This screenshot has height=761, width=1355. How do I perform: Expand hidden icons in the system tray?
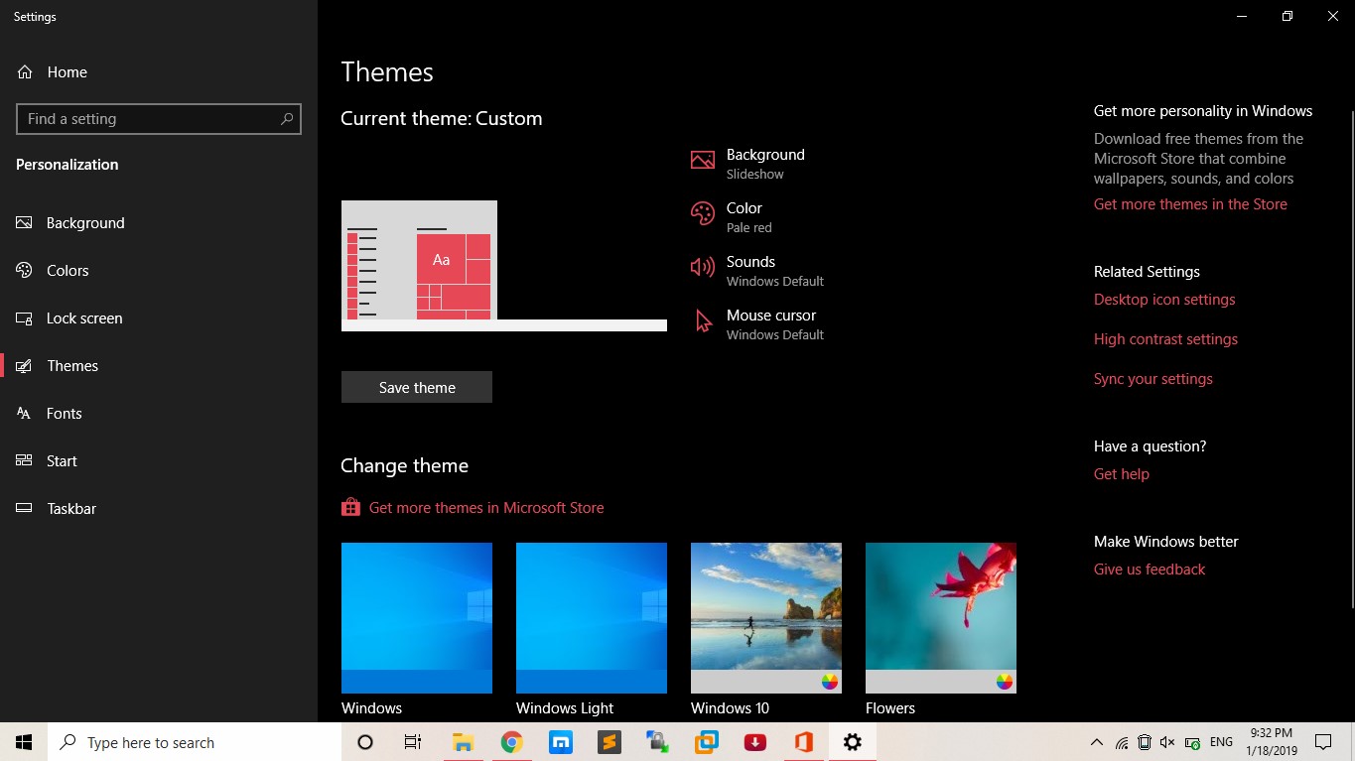click(1096, 741)
